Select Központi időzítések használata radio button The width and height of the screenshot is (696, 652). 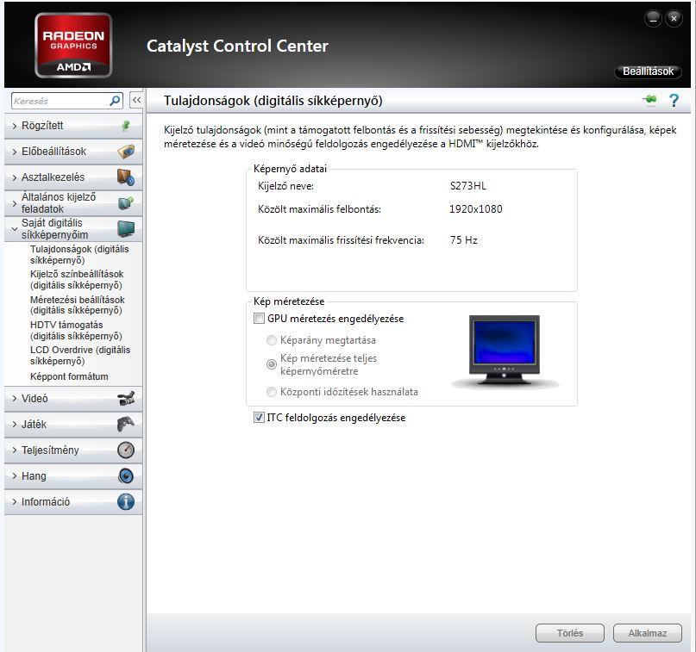(x=271, y=392)
